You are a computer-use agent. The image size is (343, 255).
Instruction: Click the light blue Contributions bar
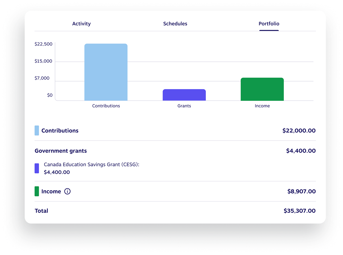pos(106,72)
